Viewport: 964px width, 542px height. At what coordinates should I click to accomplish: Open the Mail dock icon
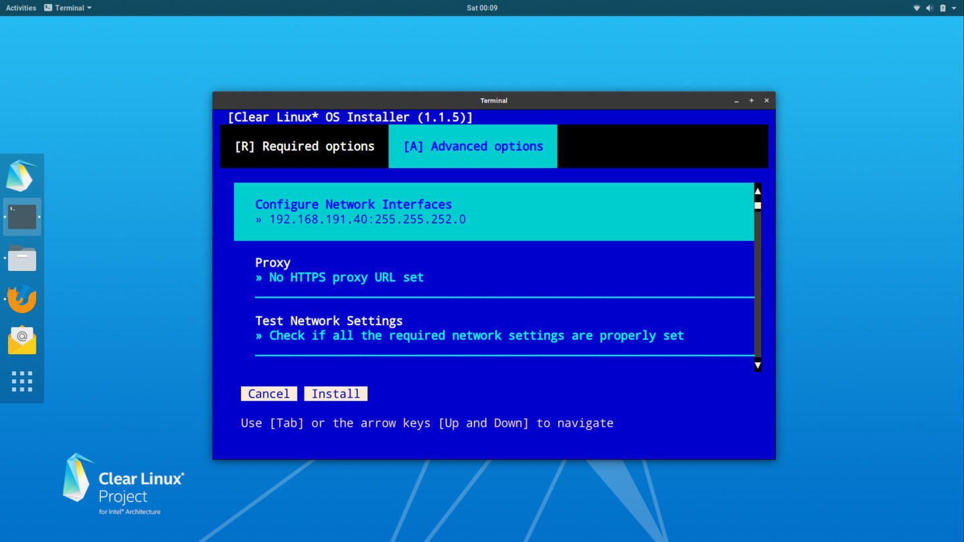[22, 341]
